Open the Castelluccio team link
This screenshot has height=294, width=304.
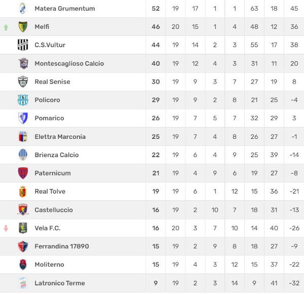54,210
